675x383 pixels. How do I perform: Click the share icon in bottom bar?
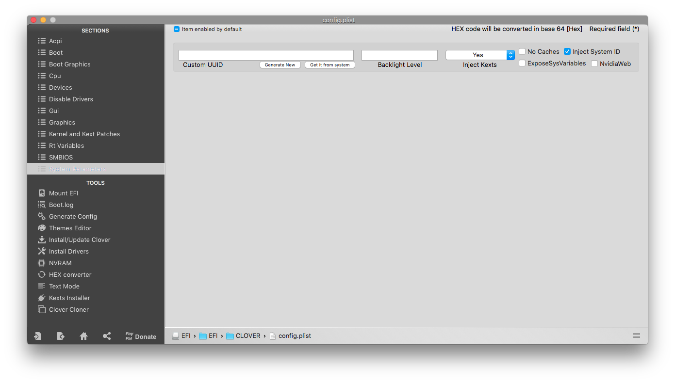[x=107, y=336]
